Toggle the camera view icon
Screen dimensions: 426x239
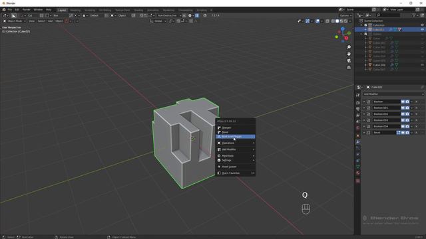click(x=349, y=60)
